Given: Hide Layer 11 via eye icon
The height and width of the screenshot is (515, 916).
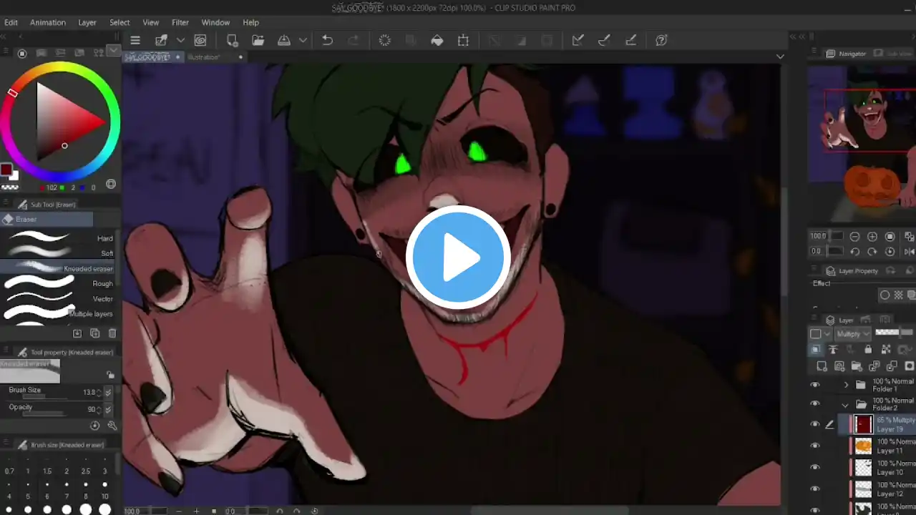Looking at the screenshot, I should (x=814, y=446).
